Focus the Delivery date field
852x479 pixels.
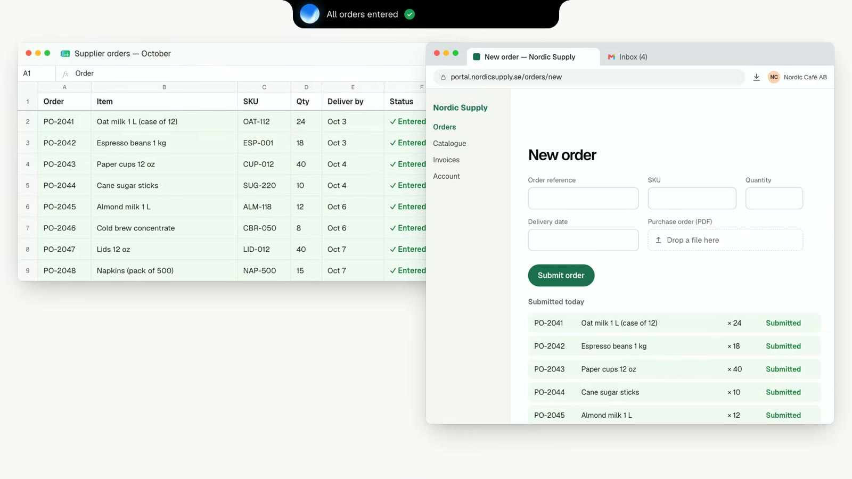tap(583, 240)
